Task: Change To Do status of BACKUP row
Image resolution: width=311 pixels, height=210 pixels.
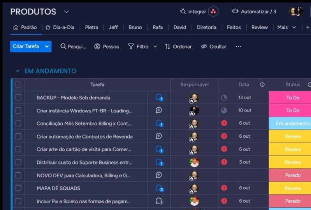Action: point(290,98)
